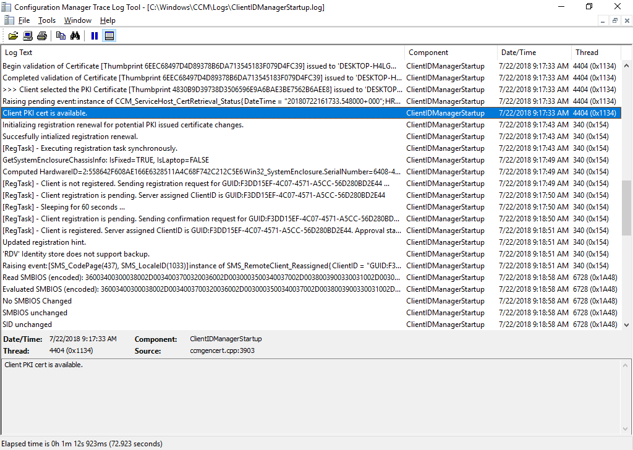The width and height of the screenshot is (633, 450).
Task: Select row 'Client registration is pending. Server assigned ClientID'
Action: tap(311, 195)
